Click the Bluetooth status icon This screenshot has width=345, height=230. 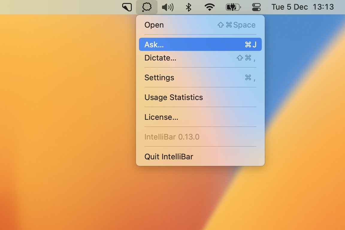click(189, 7)
